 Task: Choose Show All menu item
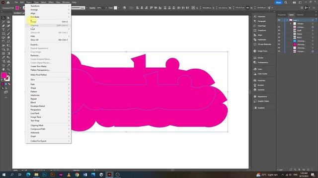coord(48,40)
